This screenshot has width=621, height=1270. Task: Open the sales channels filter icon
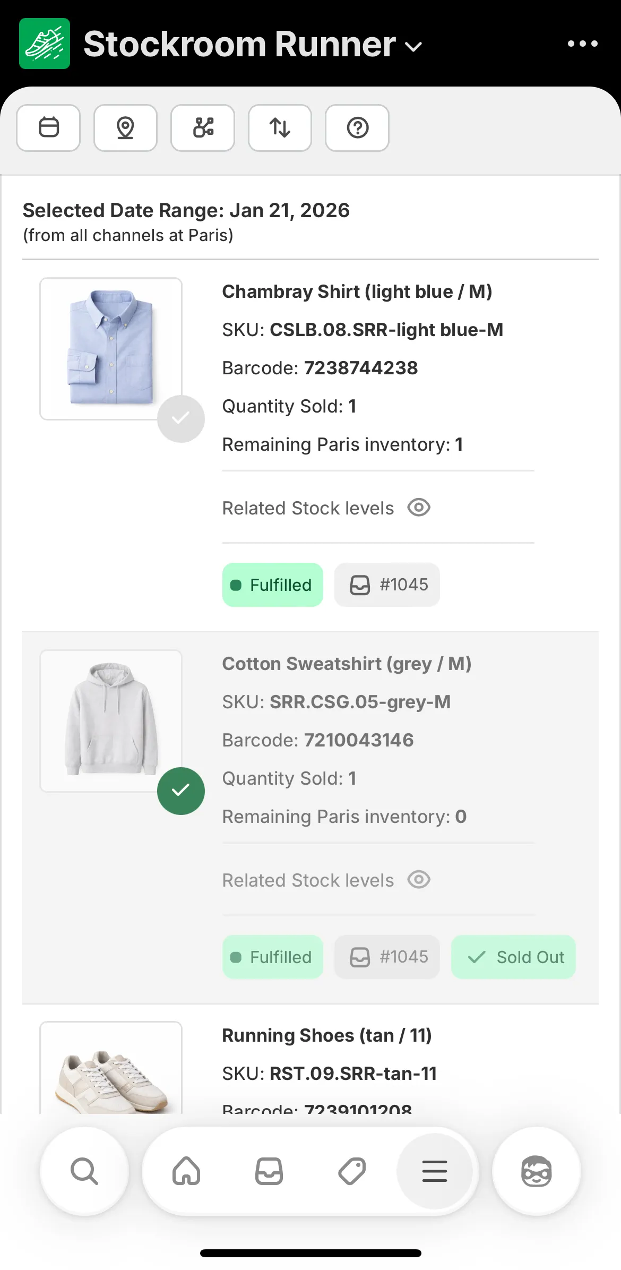pos(203,128)
